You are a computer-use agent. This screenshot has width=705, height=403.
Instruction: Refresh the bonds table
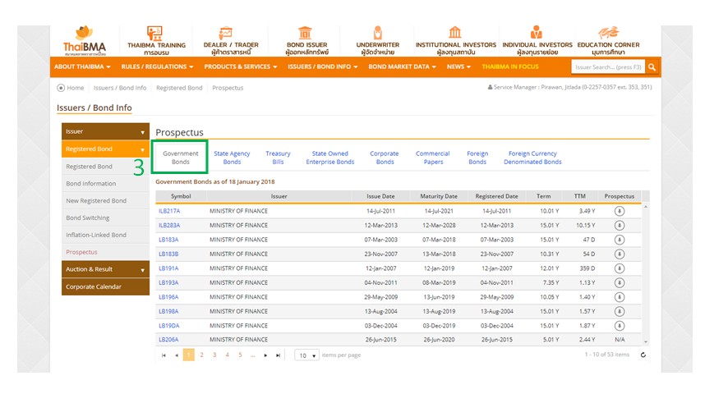[643, 355]
